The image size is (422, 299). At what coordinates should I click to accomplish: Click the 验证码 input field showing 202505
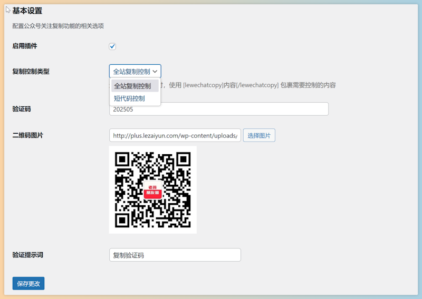tap(219, 109)
